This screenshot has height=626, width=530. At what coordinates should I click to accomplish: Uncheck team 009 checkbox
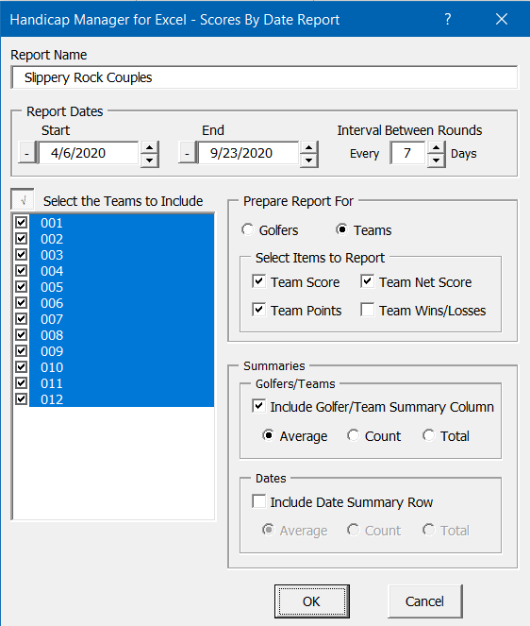(21, 350)
